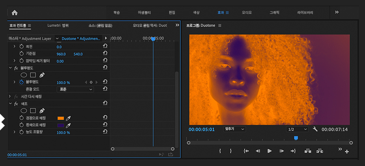Collapse the 색조 effect group
The height and width of the screenshot is (166, 365).
coord(10,103)
